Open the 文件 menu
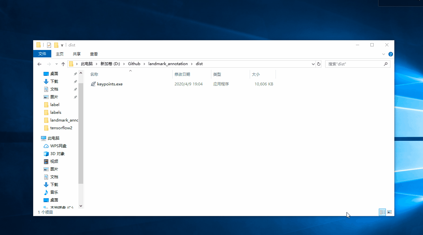The image size is (423, 235). pyautogui.click(x=42, y=54)
